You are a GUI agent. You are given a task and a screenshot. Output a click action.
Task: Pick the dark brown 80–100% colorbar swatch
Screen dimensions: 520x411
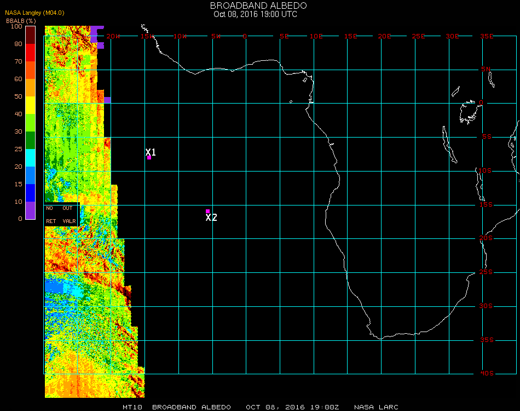tap(31, 35)
